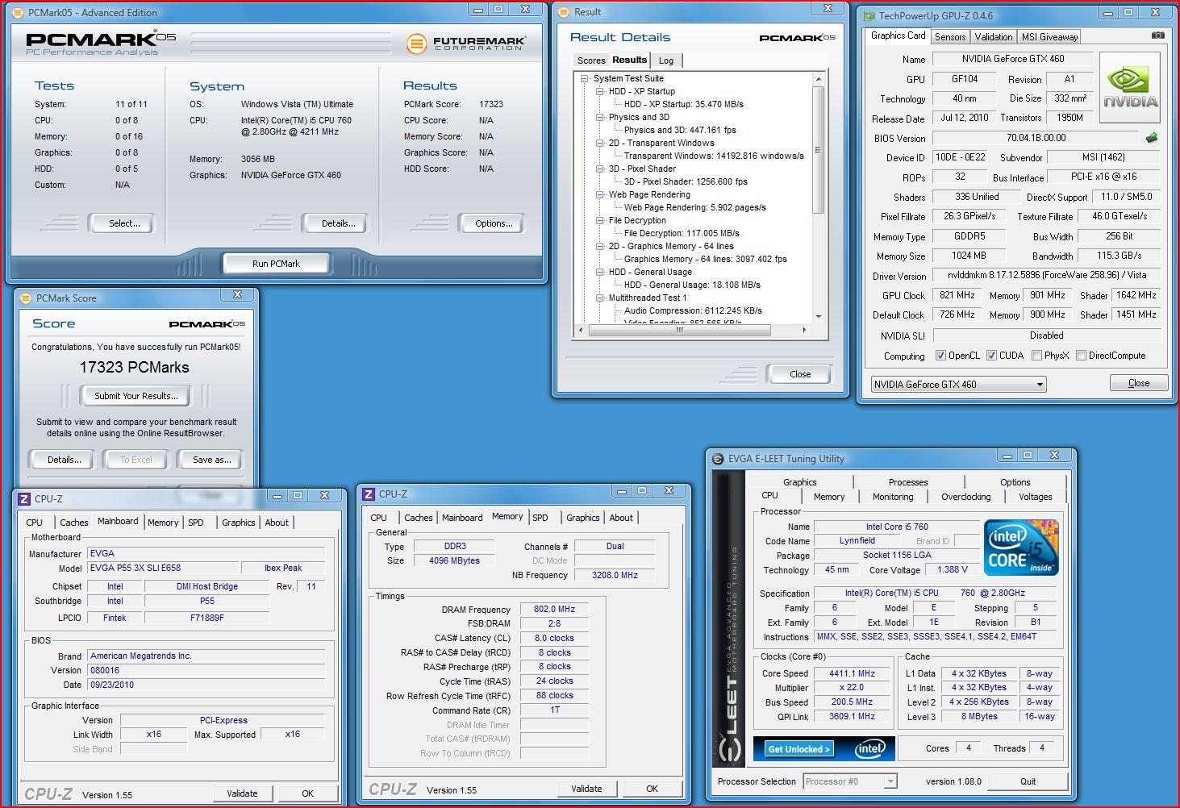Click the 'Web Page Rendering: 5.902 pages/s' row
The width and height of the screenshot is (1180, 808).
pos(694,207)
